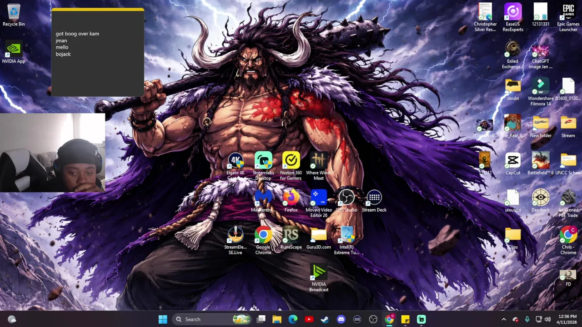582x327 pixels.
Task: Select 'bojack' line in sticky note
Action: click(63, 54)
